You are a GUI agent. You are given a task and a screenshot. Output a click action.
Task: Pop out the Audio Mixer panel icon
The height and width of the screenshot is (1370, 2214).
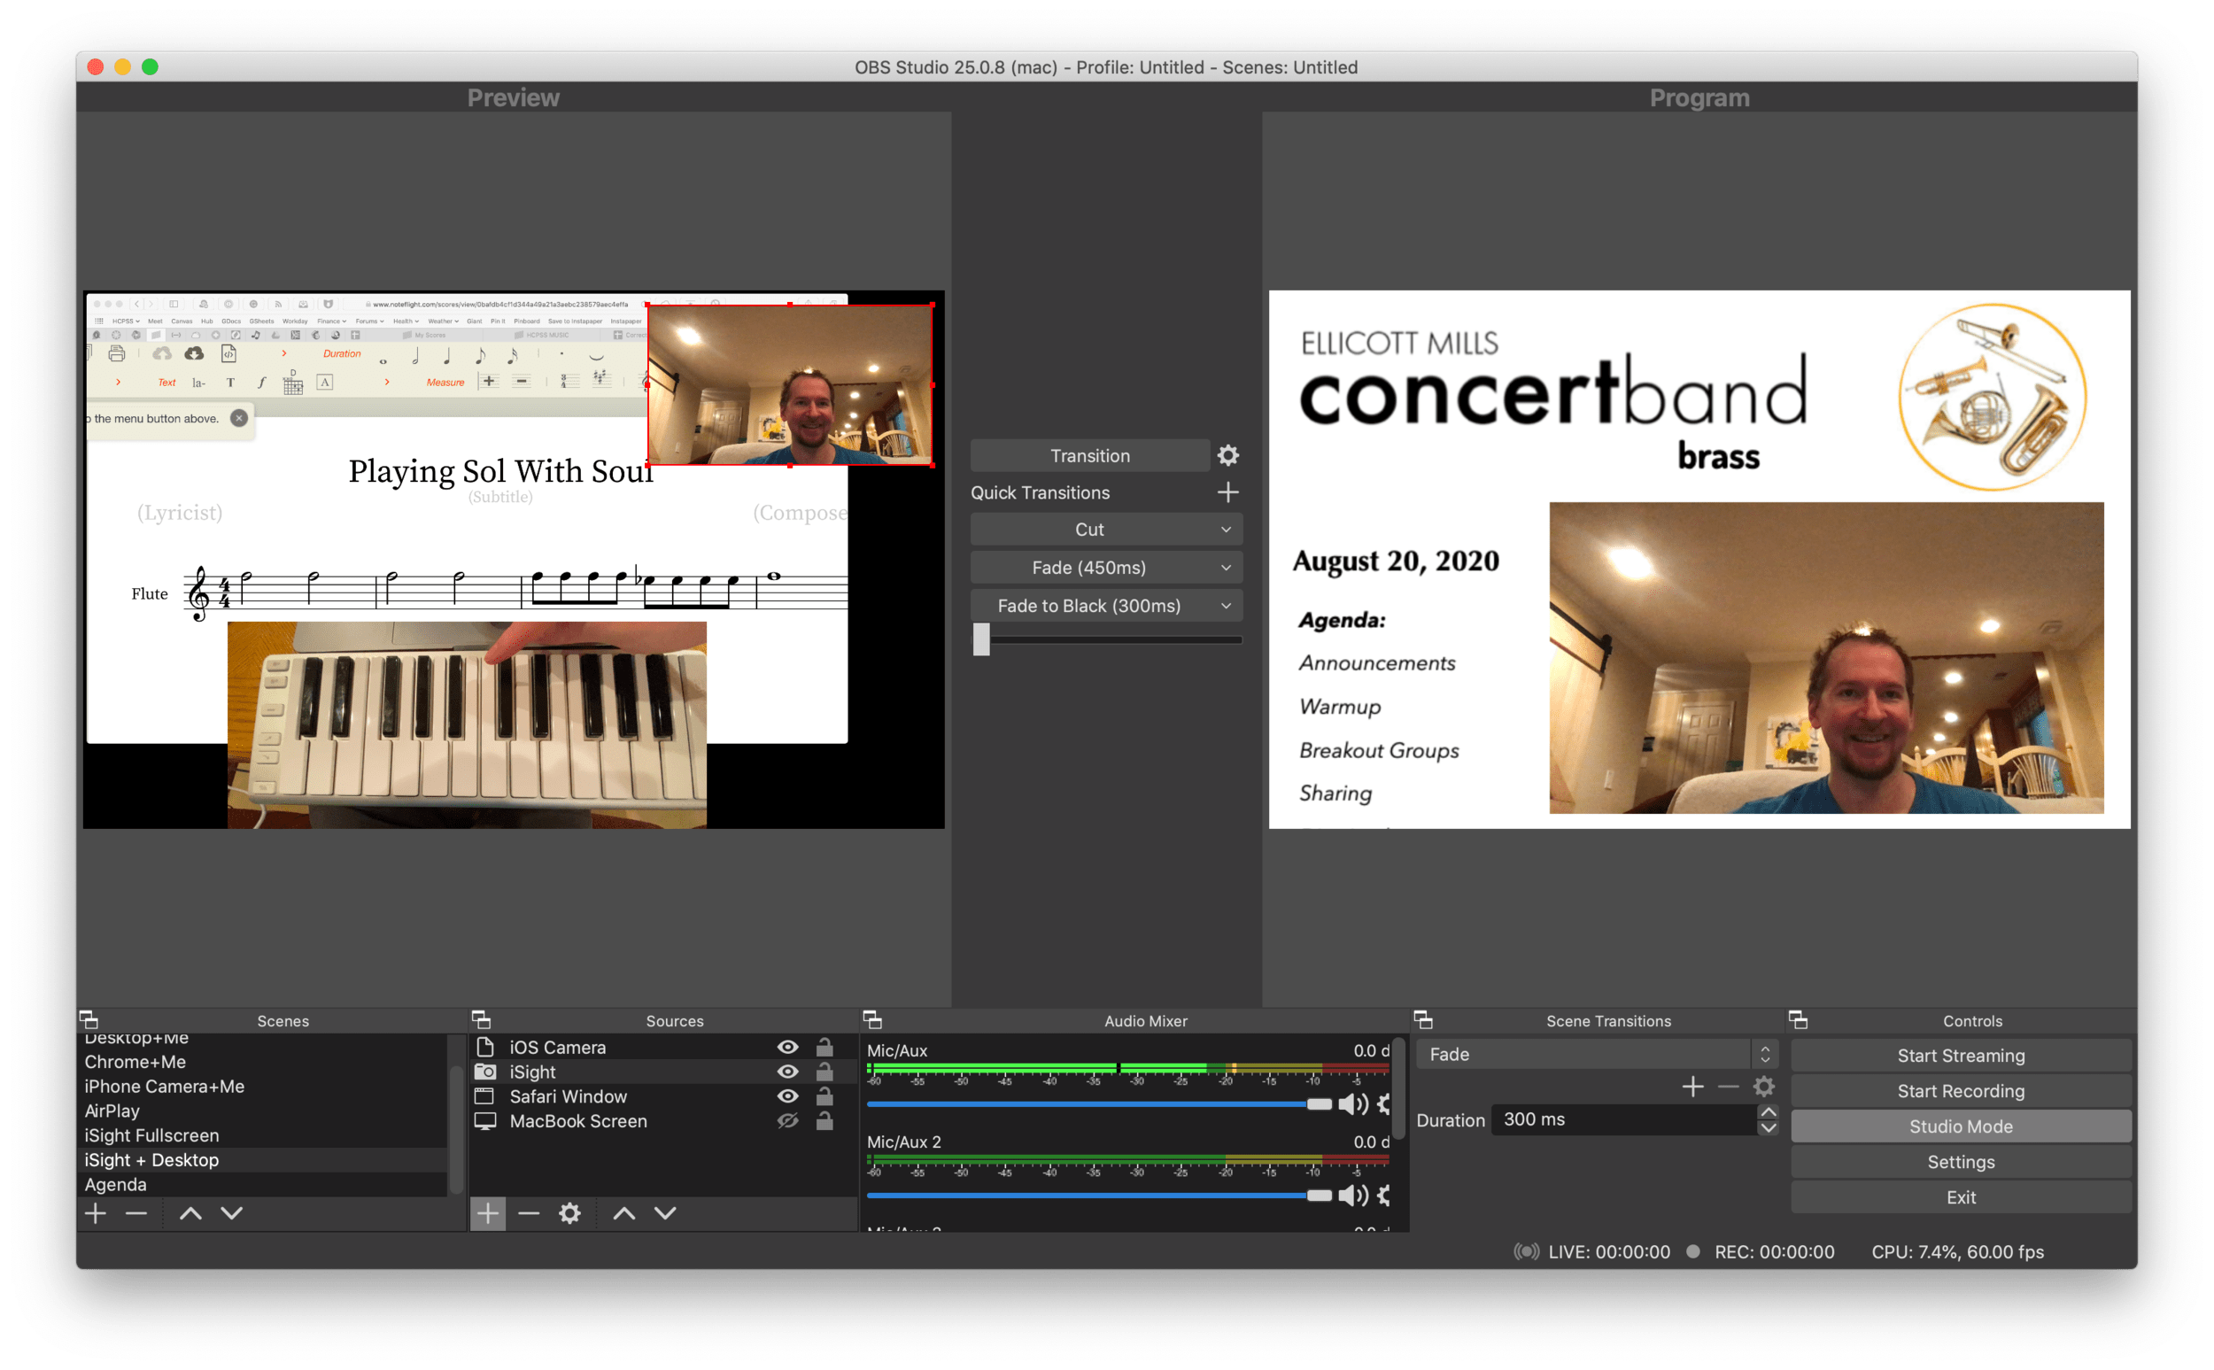point(873,1019)
